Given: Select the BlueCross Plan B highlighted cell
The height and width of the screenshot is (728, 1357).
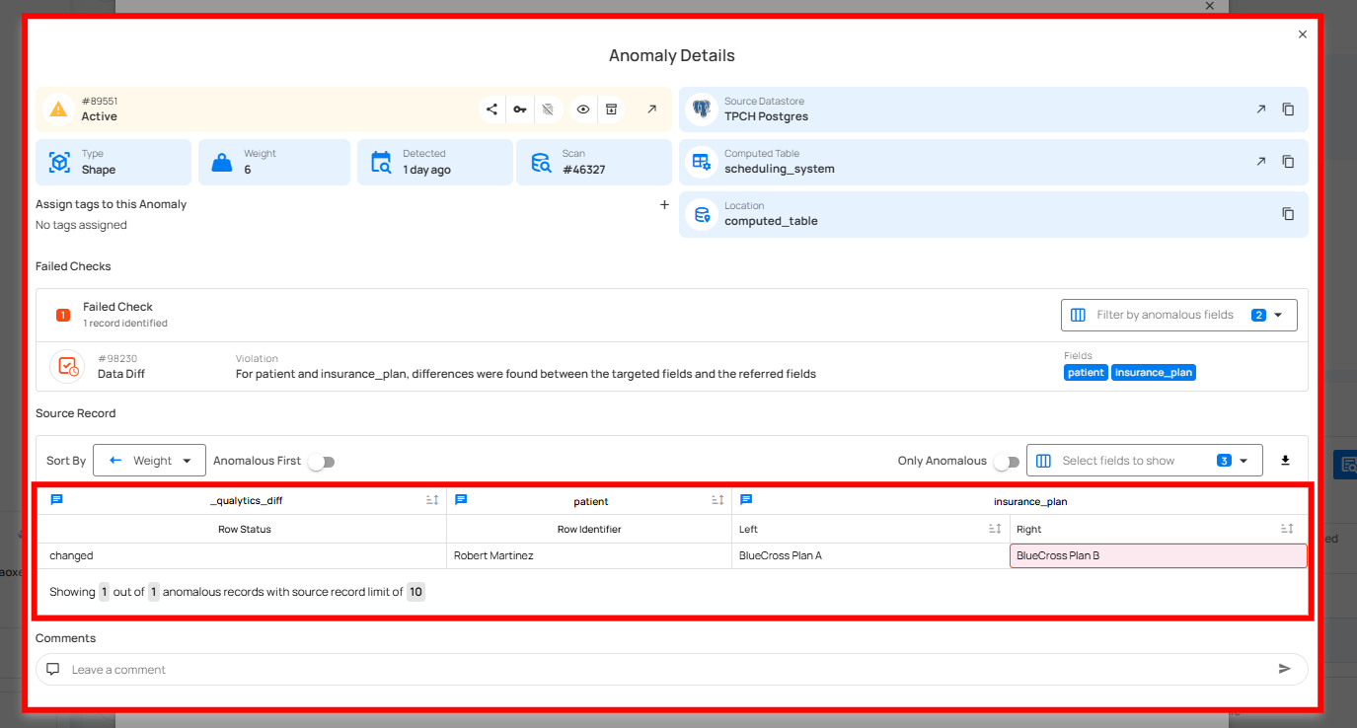Looking at the screenshot, I should 1158,556.
